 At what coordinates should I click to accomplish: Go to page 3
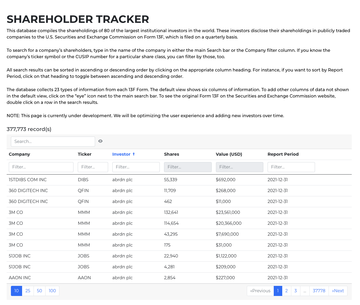tap(296, 291)
